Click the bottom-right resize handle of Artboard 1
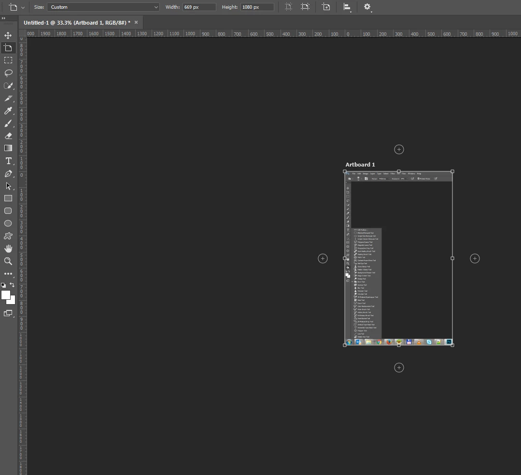Viewport: 521px width, 475px height. 452,345
